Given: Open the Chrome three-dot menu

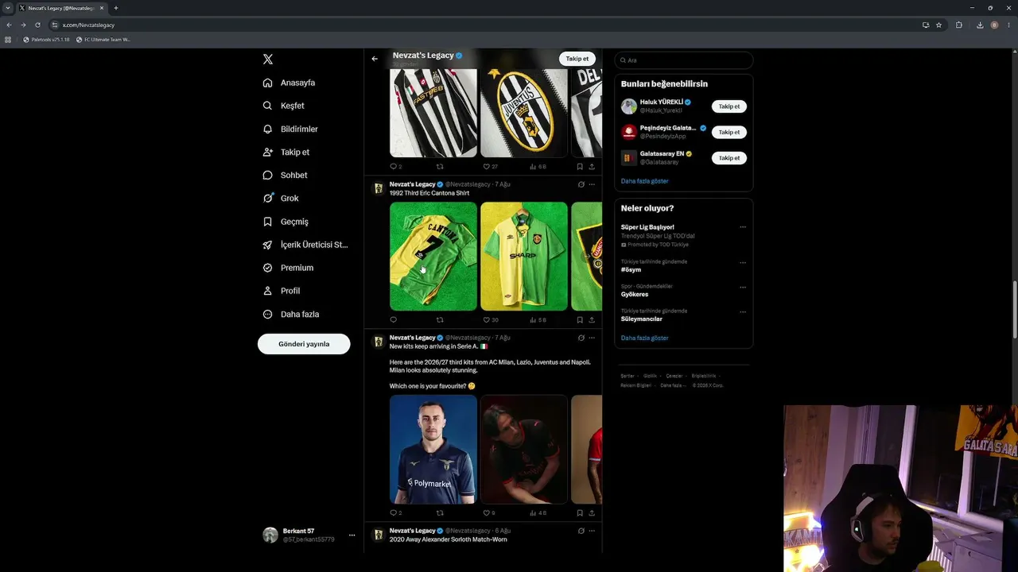Looking at the screenshot, I should coord(1008,25).
